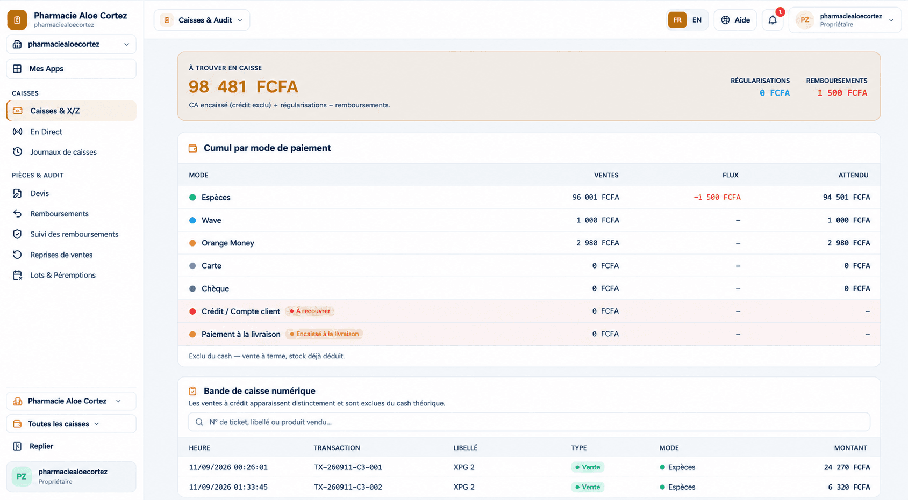Screen dimensions: 908x500
Task: Open the Toutes les caisses dropdown
Action: pos(71,424)
